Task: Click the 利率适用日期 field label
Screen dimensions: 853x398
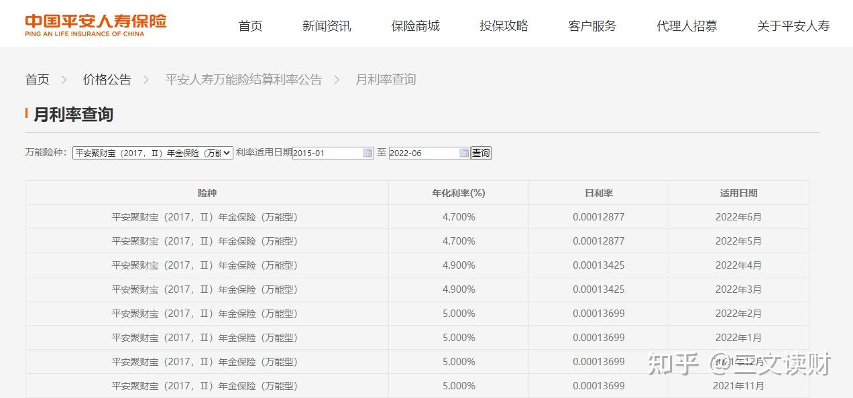Action: (264, 153)
